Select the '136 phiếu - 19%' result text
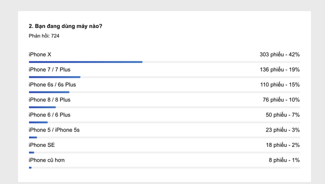Image resolution: width=325 pixels, height=184 pixels. click(280, 70)
